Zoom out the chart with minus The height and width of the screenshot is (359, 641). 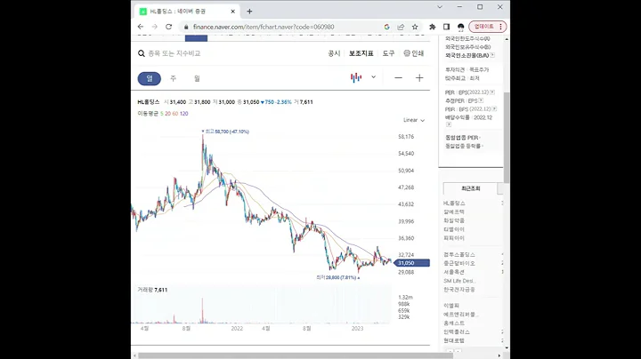pyautogui.click(x=398, y=78)
